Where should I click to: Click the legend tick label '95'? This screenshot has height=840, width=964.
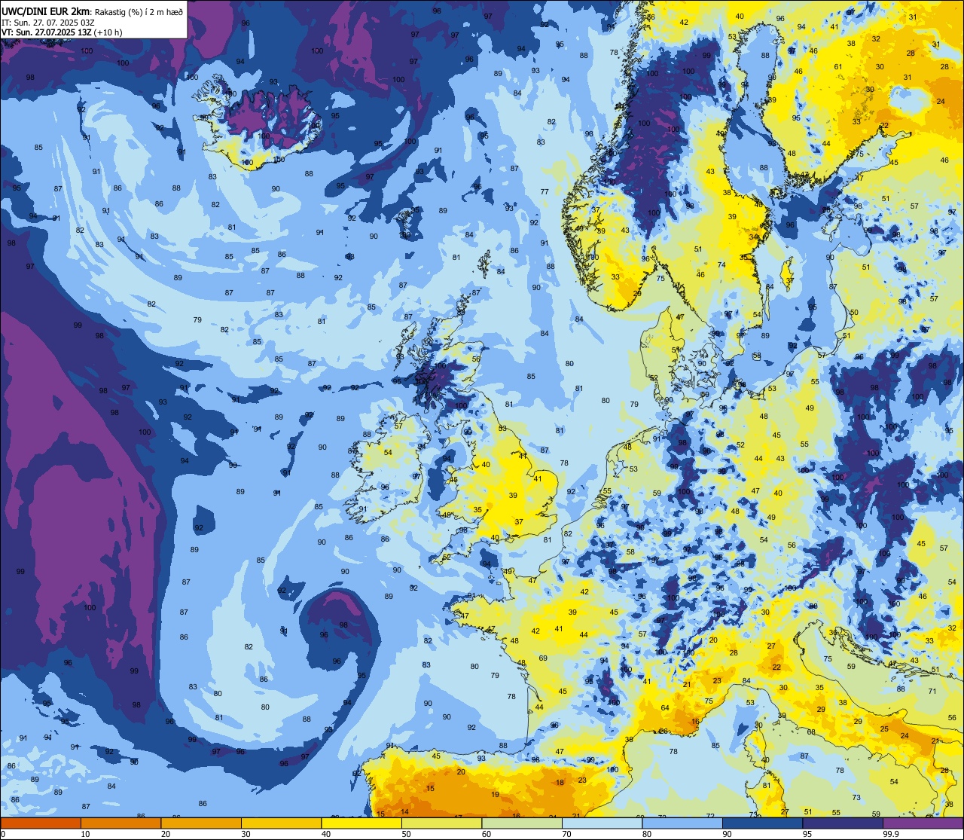point(807,835)
